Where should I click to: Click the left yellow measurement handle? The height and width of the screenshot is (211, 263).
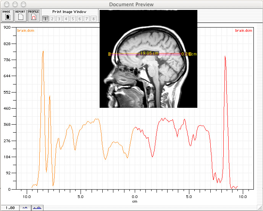(110, 54)
